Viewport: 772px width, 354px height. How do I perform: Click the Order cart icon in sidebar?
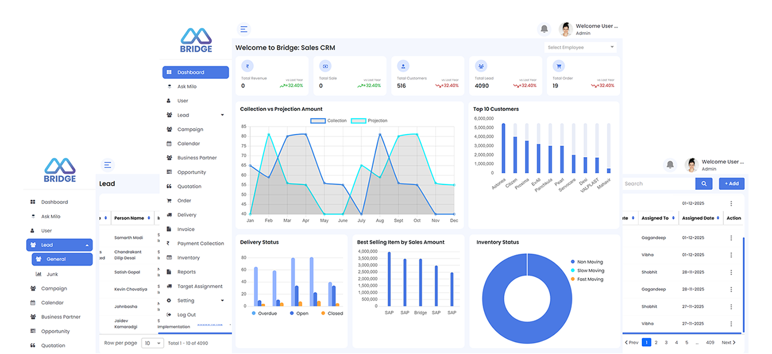[x=169, y=201]
